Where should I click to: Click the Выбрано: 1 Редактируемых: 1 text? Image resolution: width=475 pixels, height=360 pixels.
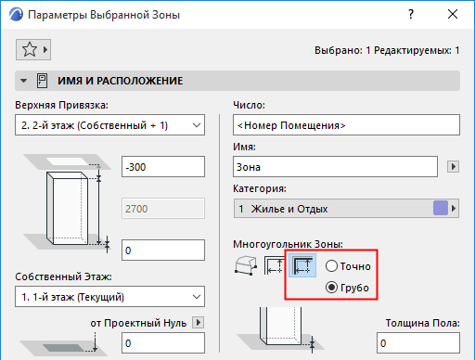pyautogui.click(x=387, y=50)
